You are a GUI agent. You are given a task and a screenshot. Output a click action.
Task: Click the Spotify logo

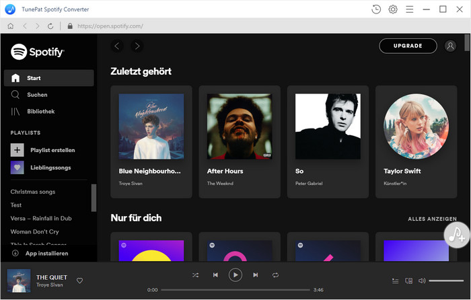pyautogui.click(x=37, y=52)
